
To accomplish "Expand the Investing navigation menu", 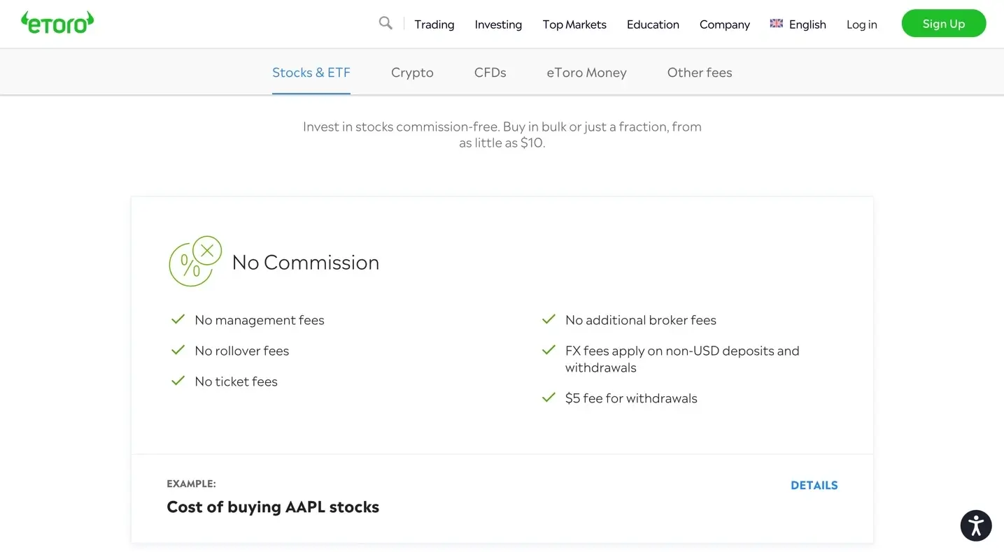I will pos(498,24).
